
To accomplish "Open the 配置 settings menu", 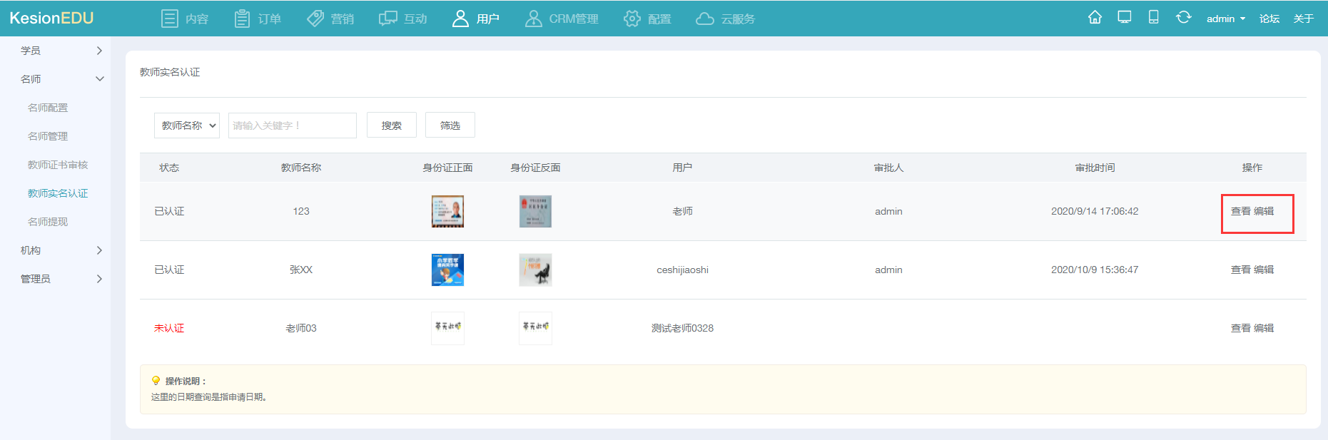I will 647,19.
